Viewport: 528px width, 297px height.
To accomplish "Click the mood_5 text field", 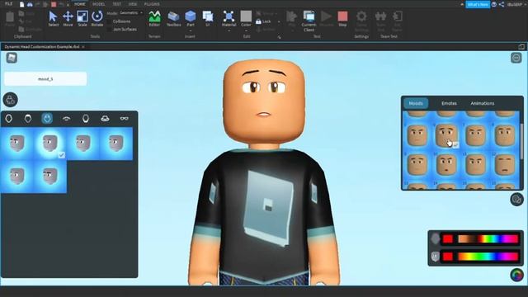I will [45, 79].
